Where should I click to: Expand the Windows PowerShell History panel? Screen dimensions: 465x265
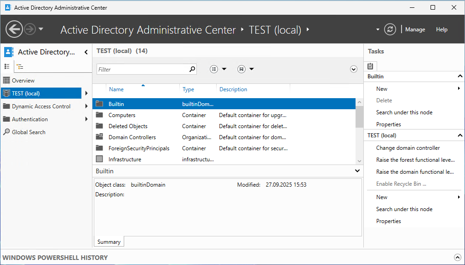[457, 258]
